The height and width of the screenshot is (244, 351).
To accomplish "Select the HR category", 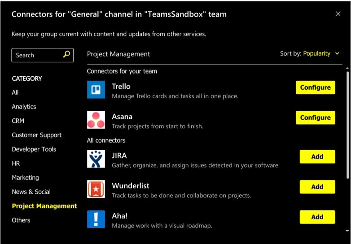I will coord(16,163).
